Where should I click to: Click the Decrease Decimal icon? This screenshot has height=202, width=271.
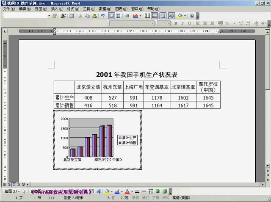pyautogui.click(x=248, y=23)
